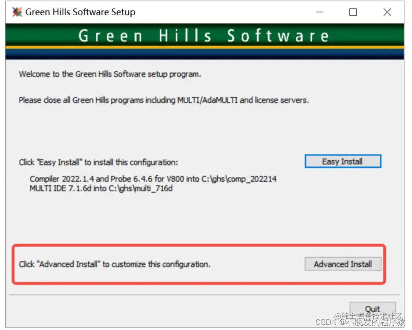Image resolution: width=412 pixels, height=330 pixels.
Task: Click the 'Click "Easy Install" to install' text
Action: coord(98,162)
